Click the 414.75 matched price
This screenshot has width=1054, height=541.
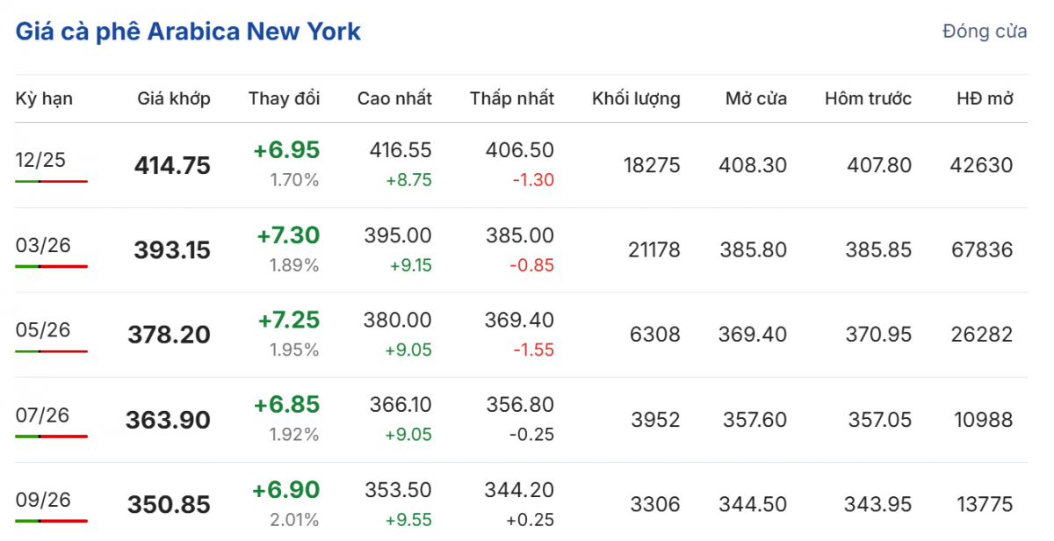click(x=172, y=165)
